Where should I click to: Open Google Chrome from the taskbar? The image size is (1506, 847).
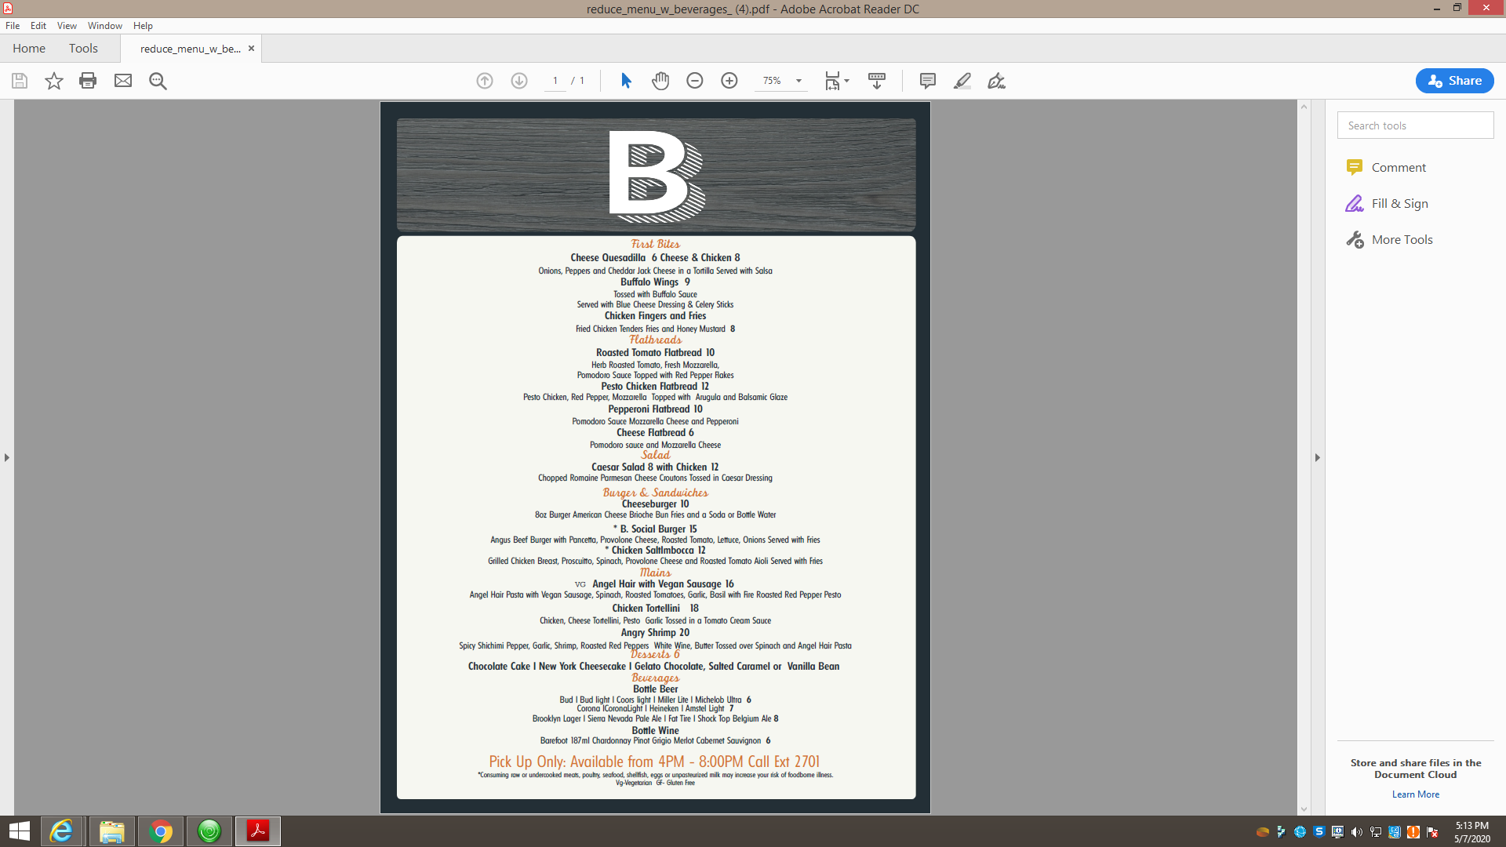point(161,831)
